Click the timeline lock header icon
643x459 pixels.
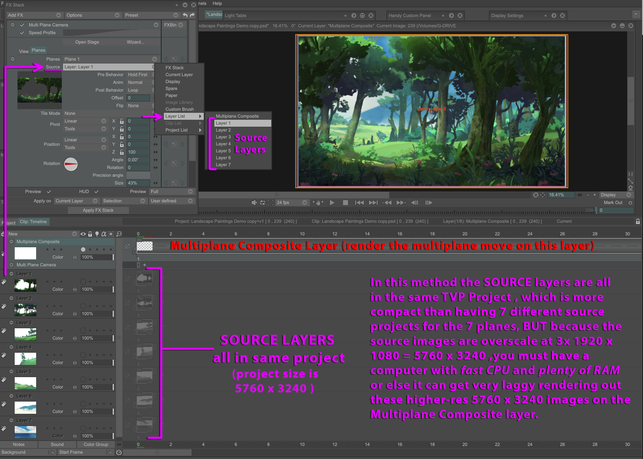(90, 234)
